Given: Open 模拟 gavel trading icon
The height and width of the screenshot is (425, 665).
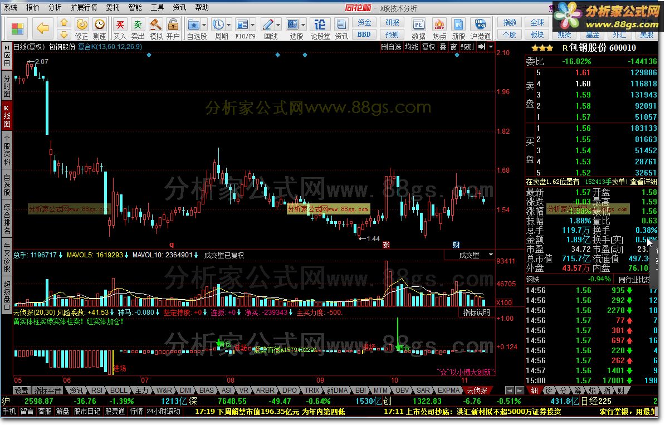Looking at the screenshot, I should (x=155, y=25).
